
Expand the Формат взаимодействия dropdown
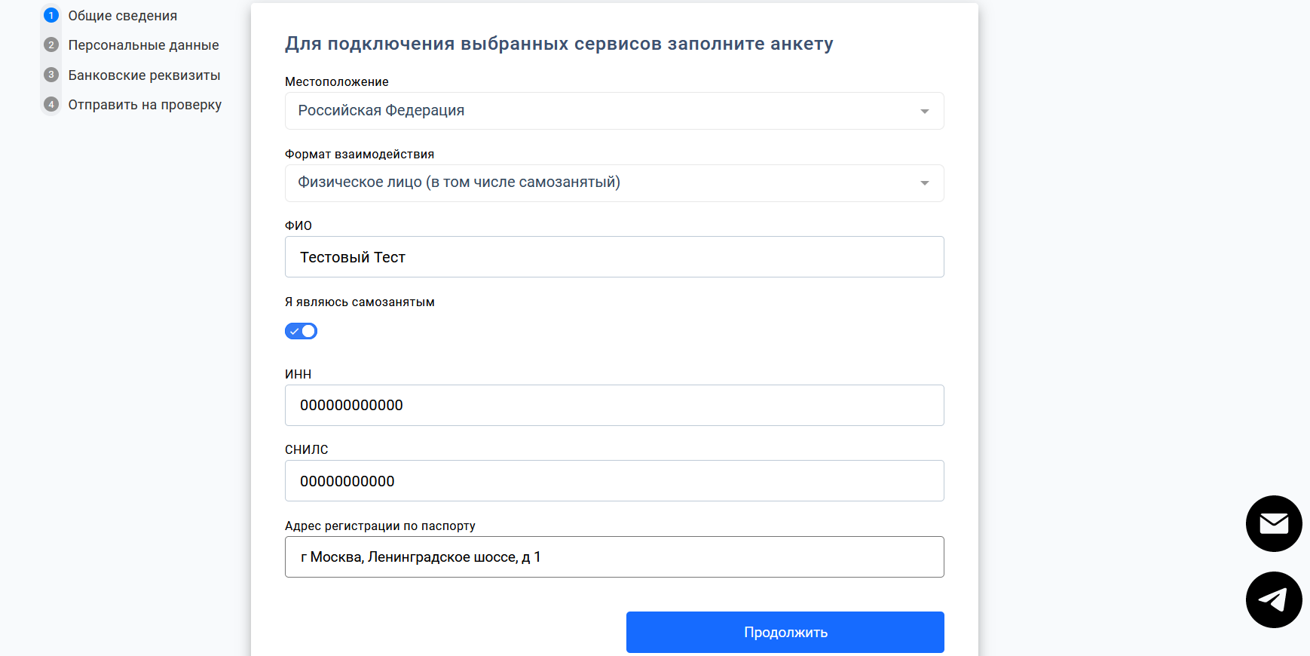[x=614, y=182]
